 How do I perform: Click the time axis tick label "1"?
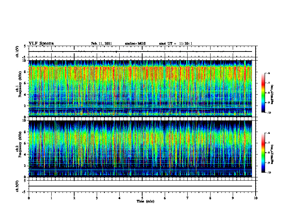coord(51,198)
